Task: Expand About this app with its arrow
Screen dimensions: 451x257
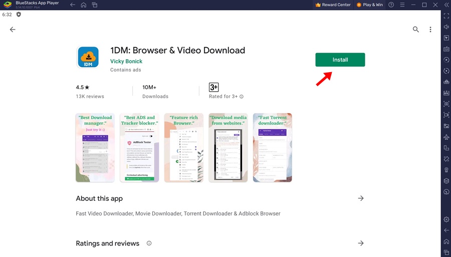Action: click(x=361, y=198)
